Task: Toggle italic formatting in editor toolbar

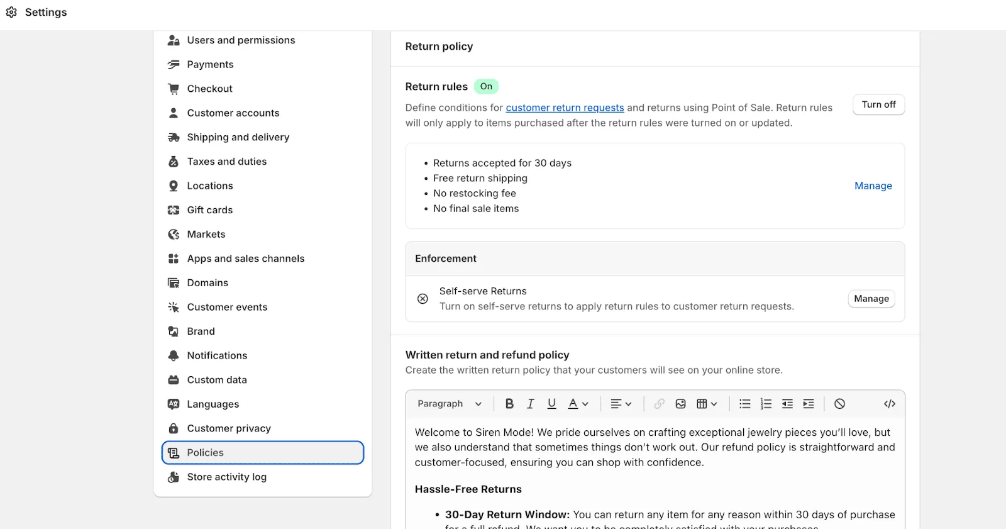Action: click(531, 404)
